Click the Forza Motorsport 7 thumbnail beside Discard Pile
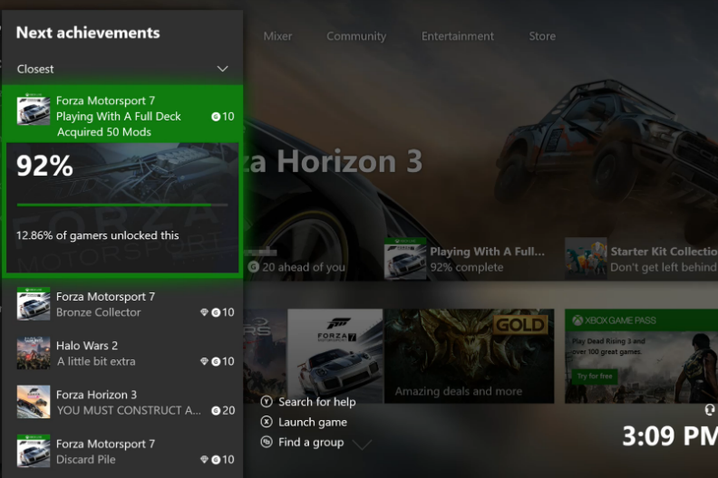The height and width of the screenshot is (478, 718). [34, 451]
